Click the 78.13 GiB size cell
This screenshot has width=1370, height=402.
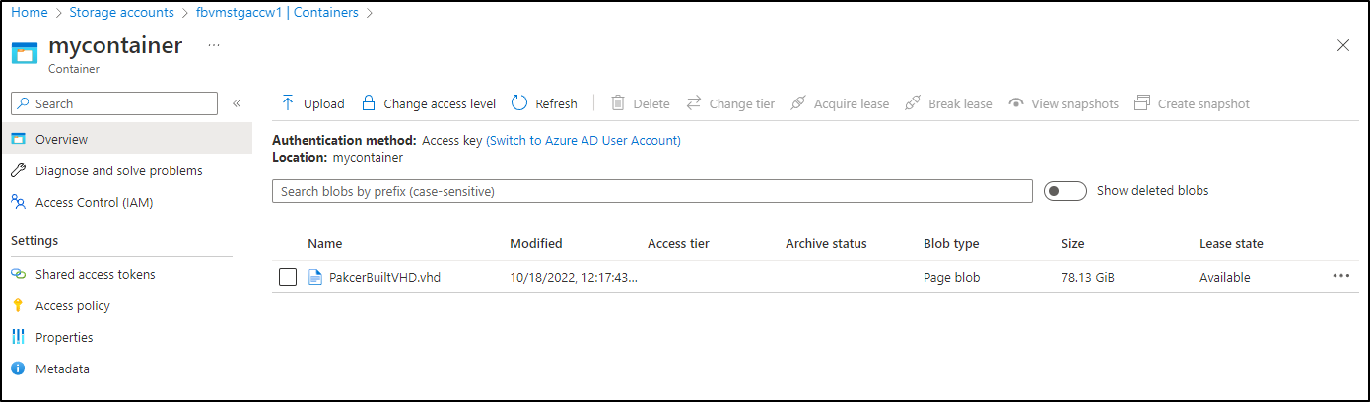click(x=1088, y=277)
